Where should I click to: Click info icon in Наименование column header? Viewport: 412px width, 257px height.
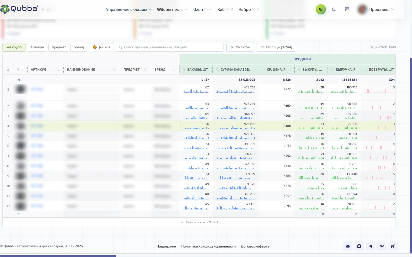(115, 69)
